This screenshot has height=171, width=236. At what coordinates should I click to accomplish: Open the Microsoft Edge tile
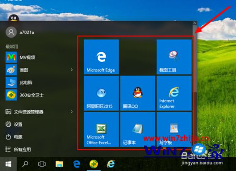point(101,57)
